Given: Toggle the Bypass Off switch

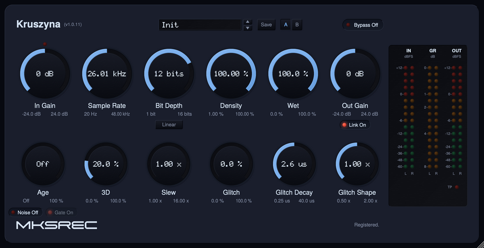Looking at the screenshot, I should click(363, 25).
